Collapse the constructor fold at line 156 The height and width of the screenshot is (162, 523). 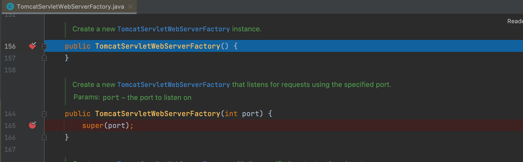point(44,46)
